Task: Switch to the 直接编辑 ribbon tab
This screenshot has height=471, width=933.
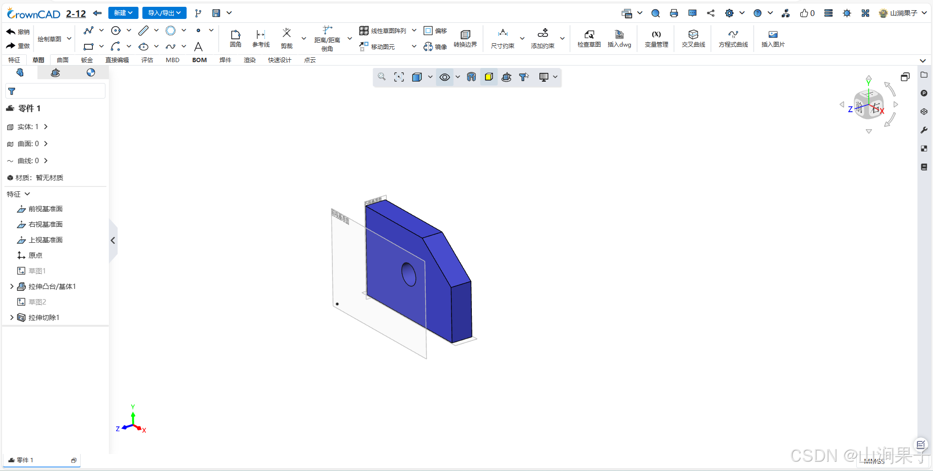Action: point(117,60)
